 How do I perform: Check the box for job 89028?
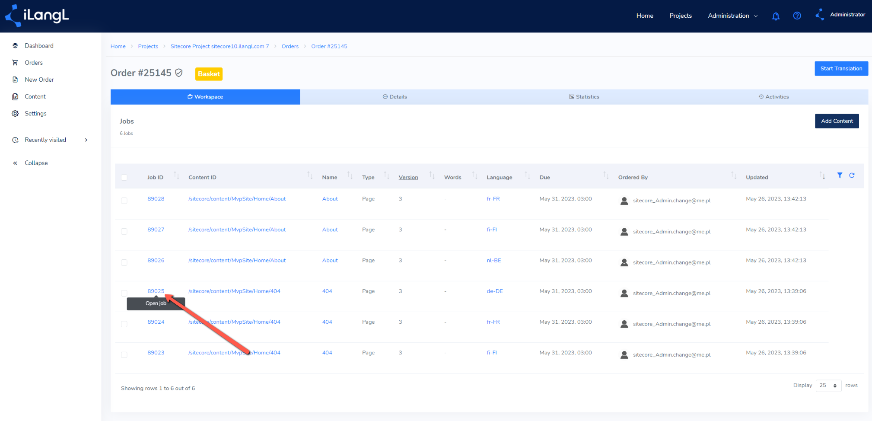tap(124, 201)
